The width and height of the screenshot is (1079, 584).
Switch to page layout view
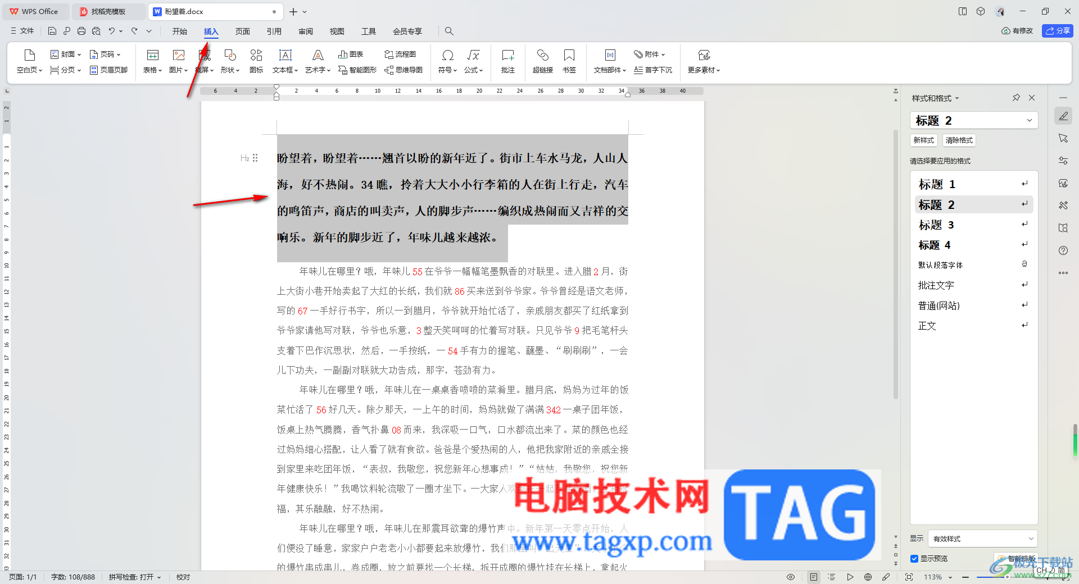814,577
